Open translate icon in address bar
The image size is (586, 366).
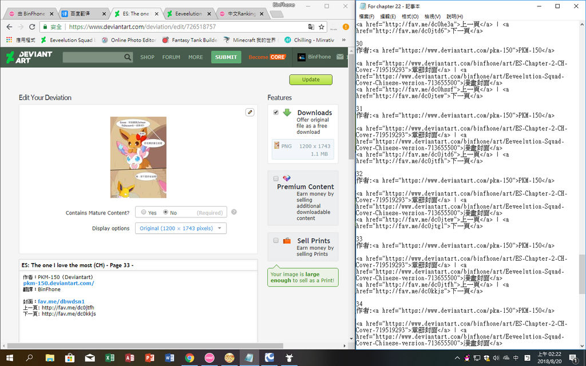(x=311, y=27)
